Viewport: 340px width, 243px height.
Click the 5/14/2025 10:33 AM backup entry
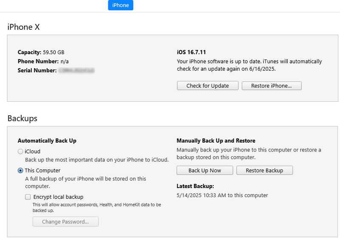pos(222,195)
